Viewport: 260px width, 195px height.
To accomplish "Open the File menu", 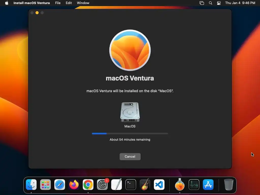I will 58,3.
